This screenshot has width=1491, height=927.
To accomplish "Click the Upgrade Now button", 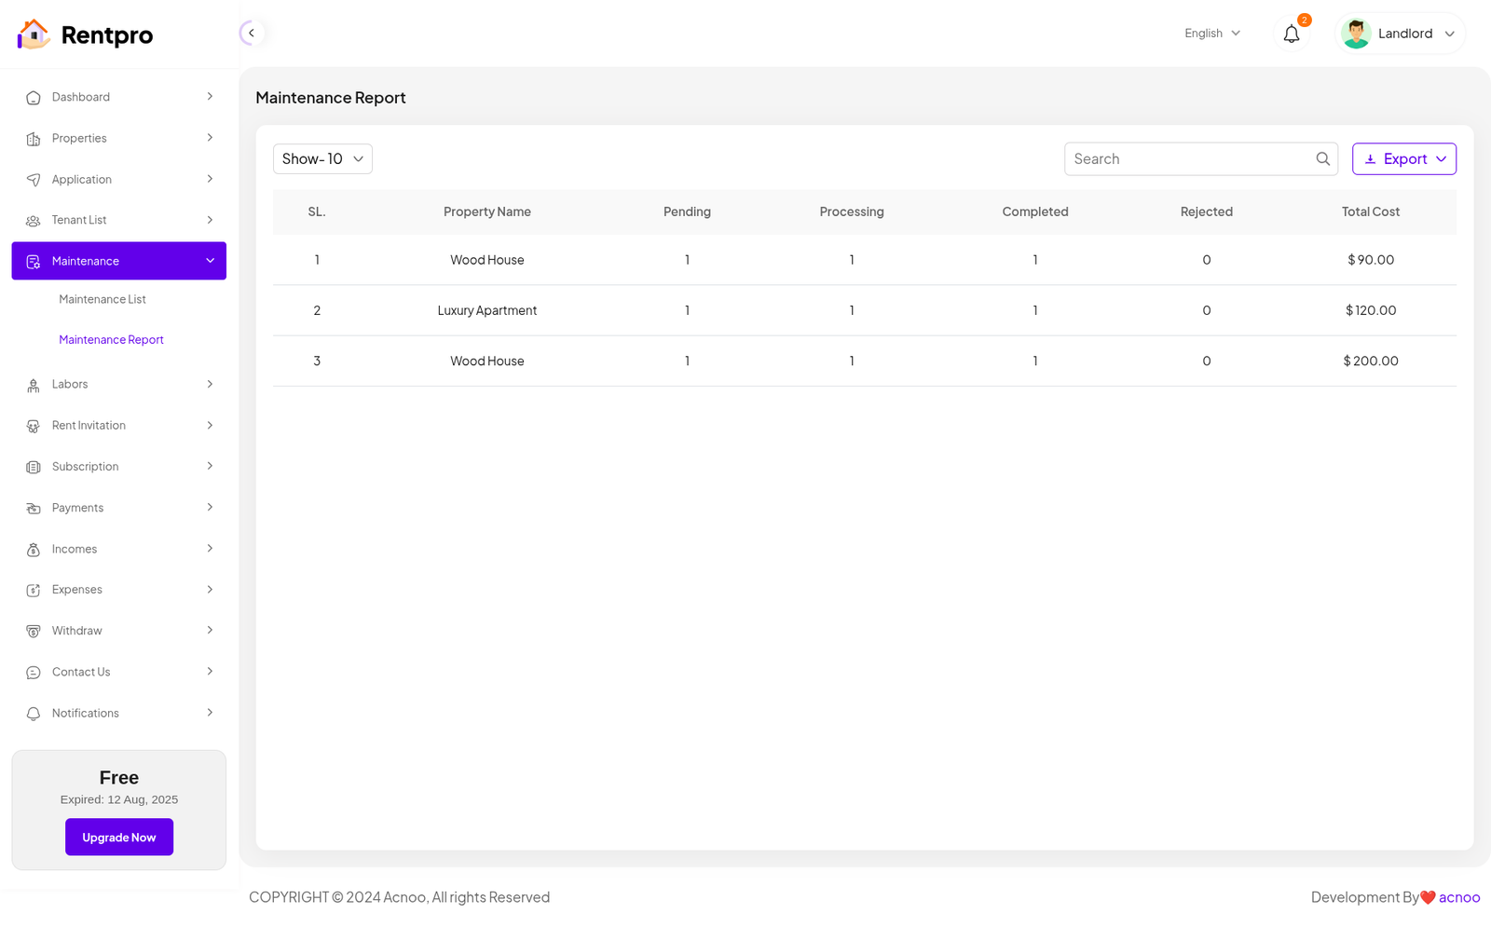I will 119,837.
